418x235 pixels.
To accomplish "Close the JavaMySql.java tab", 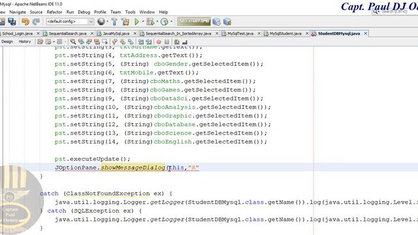I will pos(135,33).
